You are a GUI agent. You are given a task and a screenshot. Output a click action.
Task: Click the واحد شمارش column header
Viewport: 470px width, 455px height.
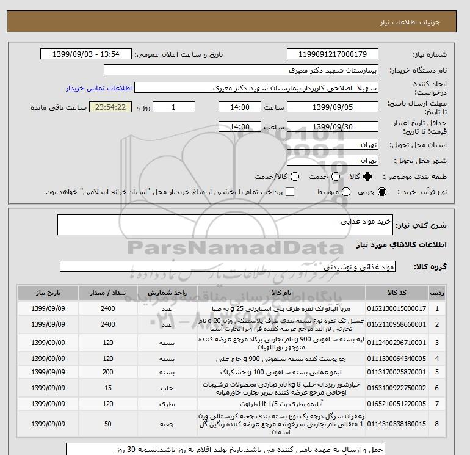click(167, 293)
